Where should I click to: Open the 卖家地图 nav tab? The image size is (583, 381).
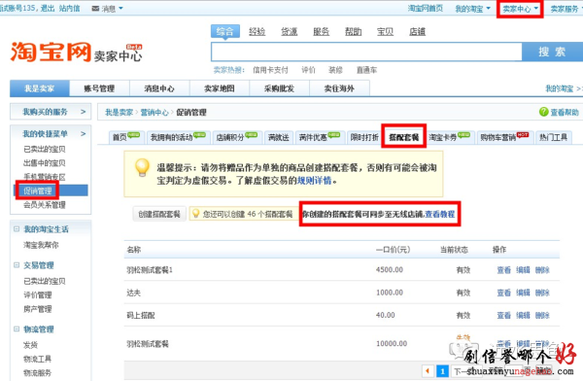tap(220, 88)
